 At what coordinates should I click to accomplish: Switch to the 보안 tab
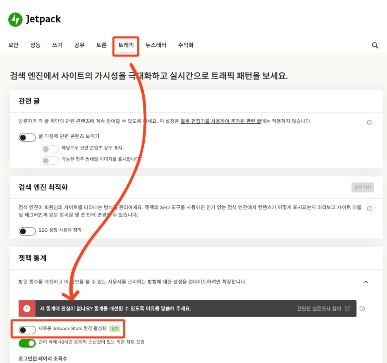[x=13, y=45]
